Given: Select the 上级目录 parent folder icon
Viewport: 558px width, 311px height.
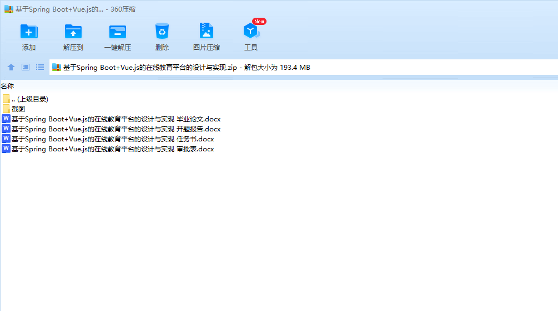Looking at the screenshot, I should point(6,99).
